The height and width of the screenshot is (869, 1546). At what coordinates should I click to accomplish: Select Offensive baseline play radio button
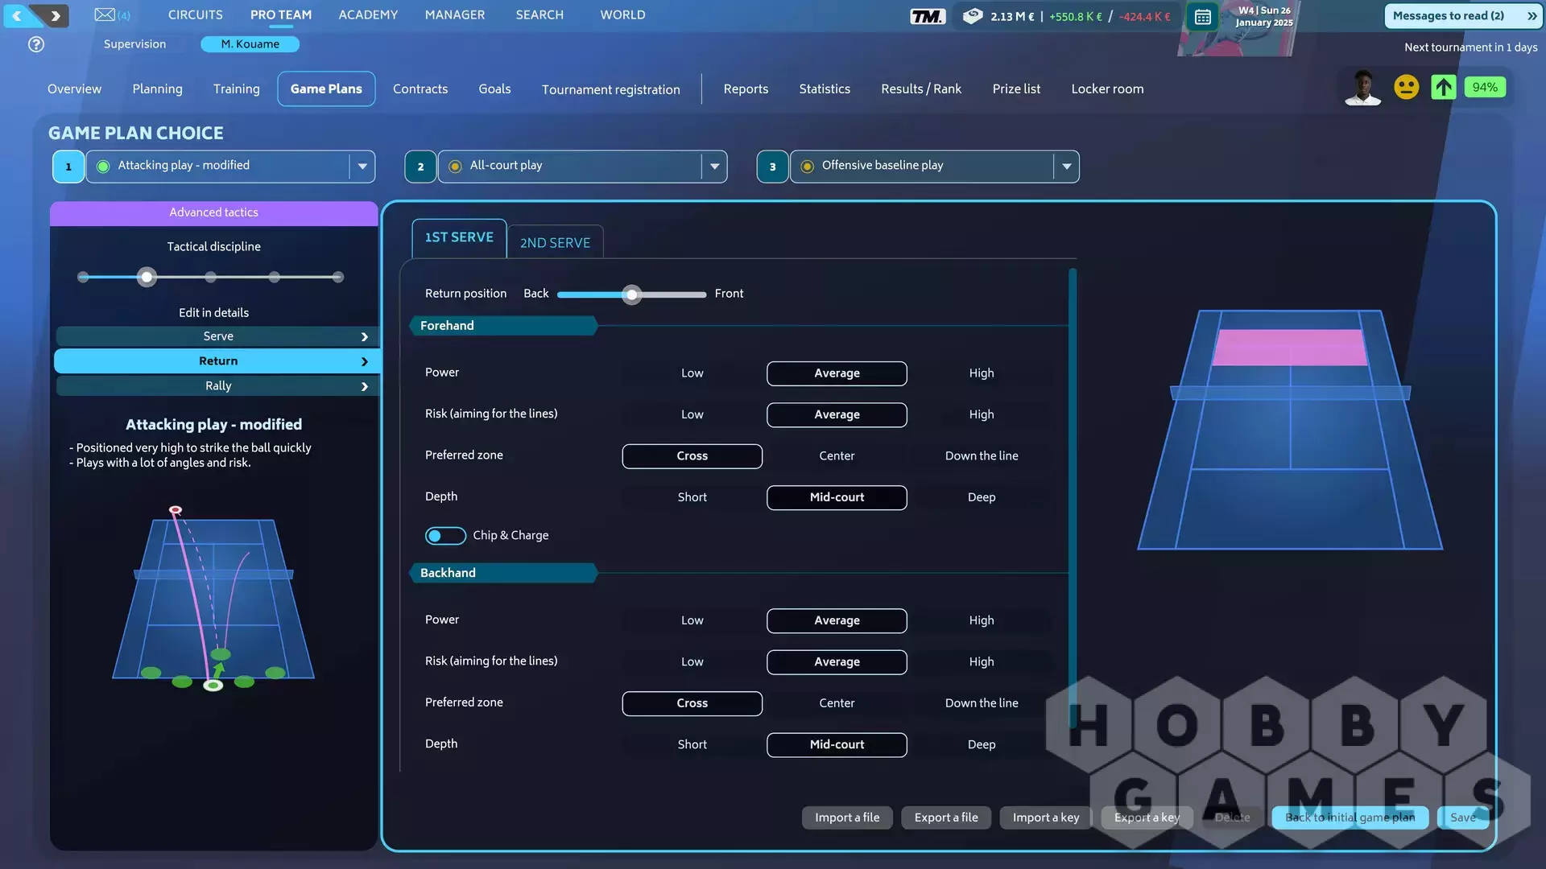[x=807, y=167]
